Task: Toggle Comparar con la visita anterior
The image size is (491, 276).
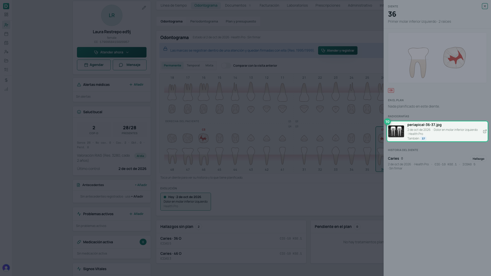Action: 226,66
